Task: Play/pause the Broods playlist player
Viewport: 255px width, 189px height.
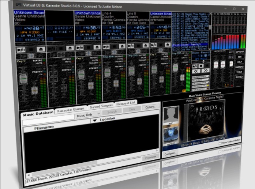Action: point(195,66)
